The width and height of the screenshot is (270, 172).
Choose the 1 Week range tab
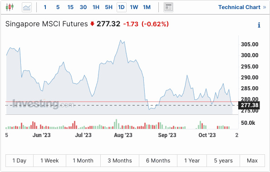pos(49,161)
